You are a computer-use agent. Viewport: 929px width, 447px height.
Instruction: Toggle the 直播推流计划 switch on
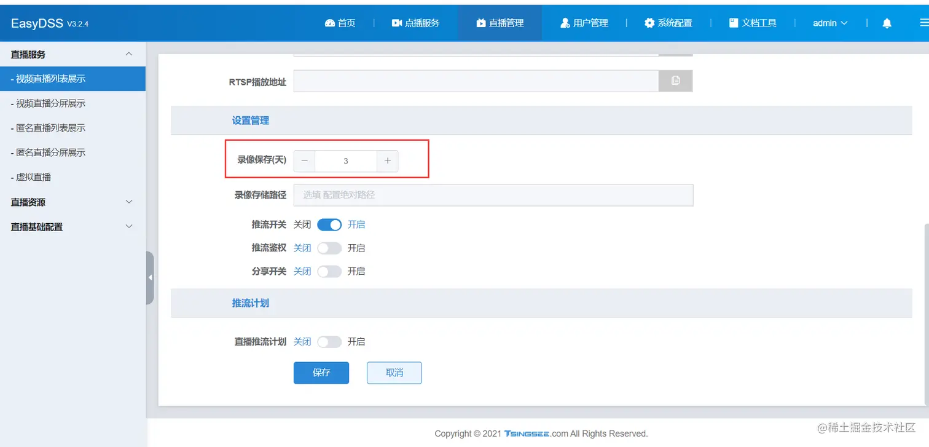coord(329,342)
